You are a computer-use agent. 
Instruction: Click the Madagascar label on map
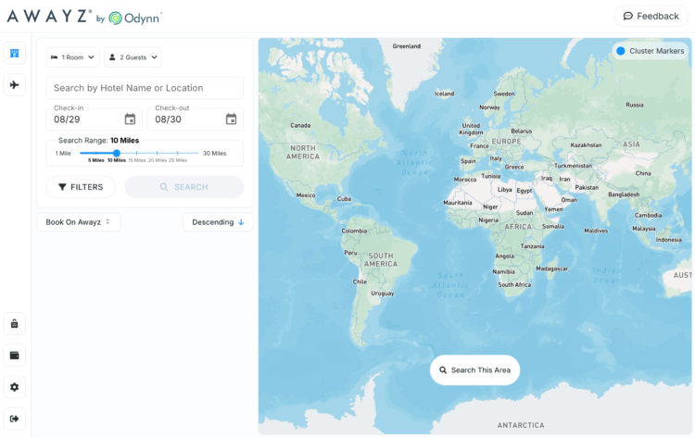coord(552,269)
